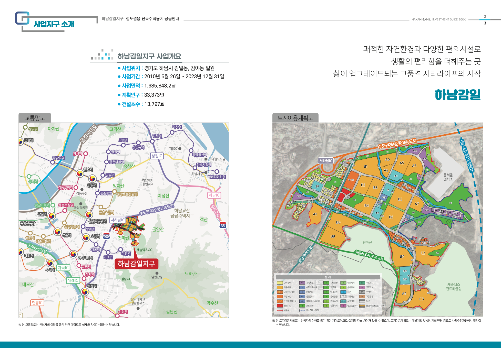Image resolution: width=501 pixels, height=348 pixels.
Task: Click the 하남검단산역 station circle
Action: point(217,171)
